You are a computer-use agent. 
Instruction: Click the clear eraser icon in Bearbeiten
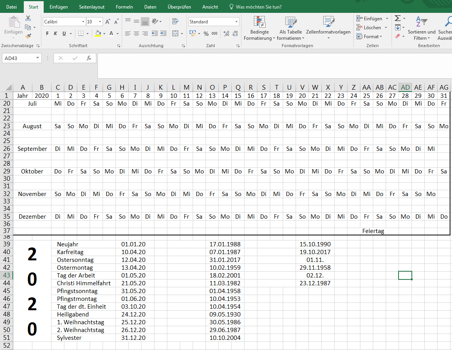398,36
